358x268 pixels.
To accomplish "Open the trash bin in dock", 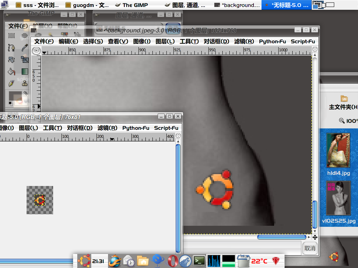I will coord(243,261).
